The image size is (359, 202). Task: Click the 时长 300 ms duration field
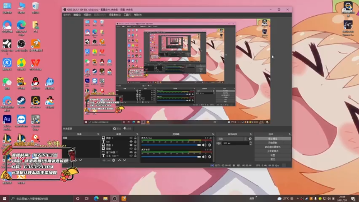(236, 143)
